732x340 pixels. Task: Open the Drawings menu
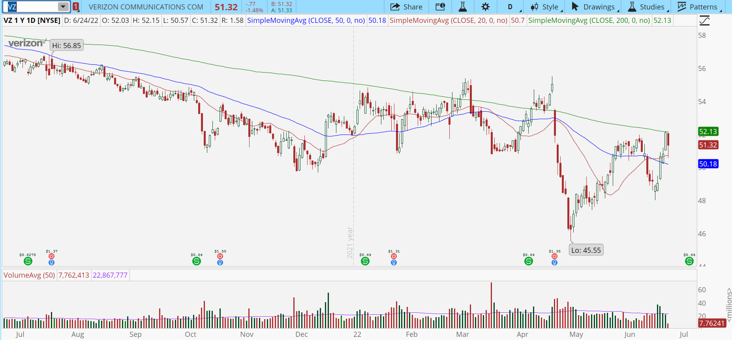pyautogui.click(x=595, y=7)
